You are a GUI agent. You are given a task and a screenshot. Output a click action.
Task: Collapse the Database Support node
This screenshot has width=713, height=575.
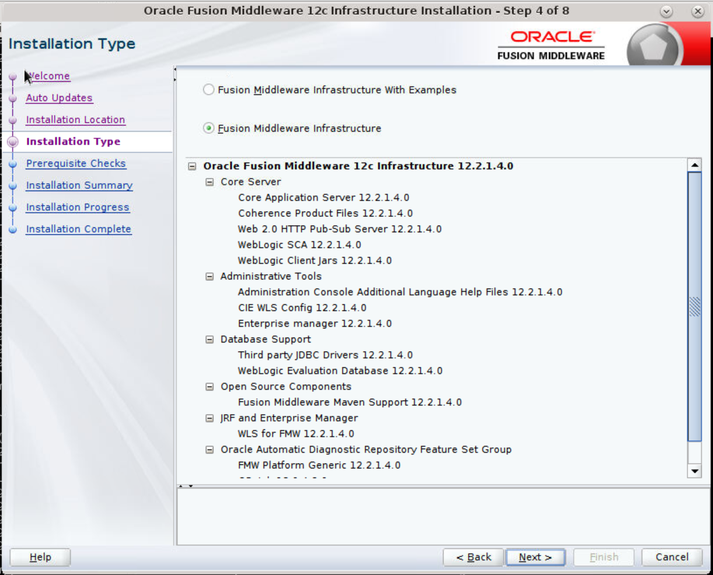coord(209,339)
